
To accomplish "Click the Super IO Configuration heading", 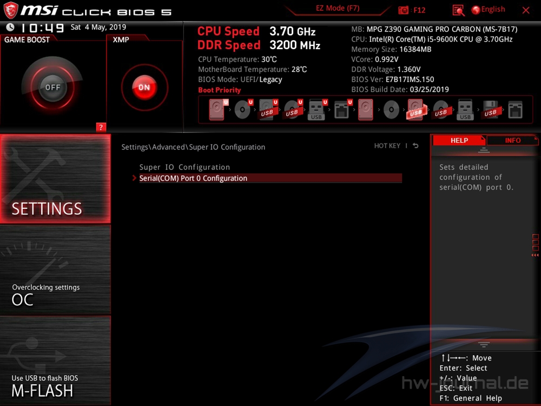I will point(184,167).
